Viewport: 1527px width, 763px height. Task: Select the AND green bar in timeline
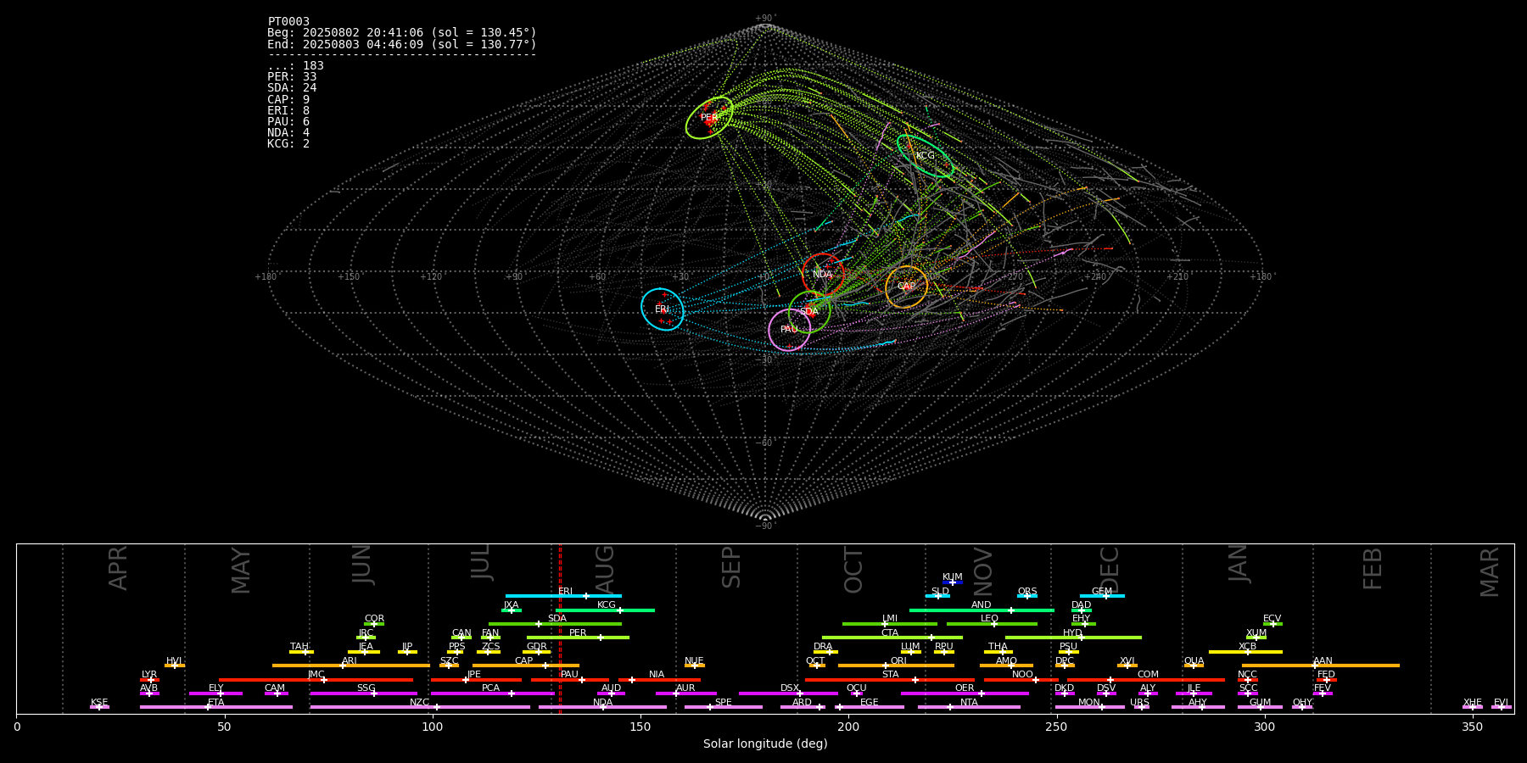[x=982, y=610]
